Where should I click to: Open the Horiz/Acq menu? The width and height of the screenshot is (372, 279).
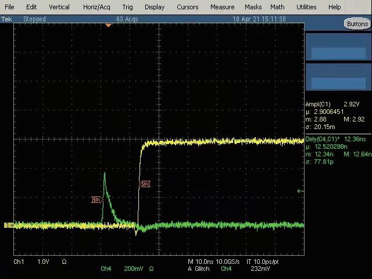tap(96, 7)
